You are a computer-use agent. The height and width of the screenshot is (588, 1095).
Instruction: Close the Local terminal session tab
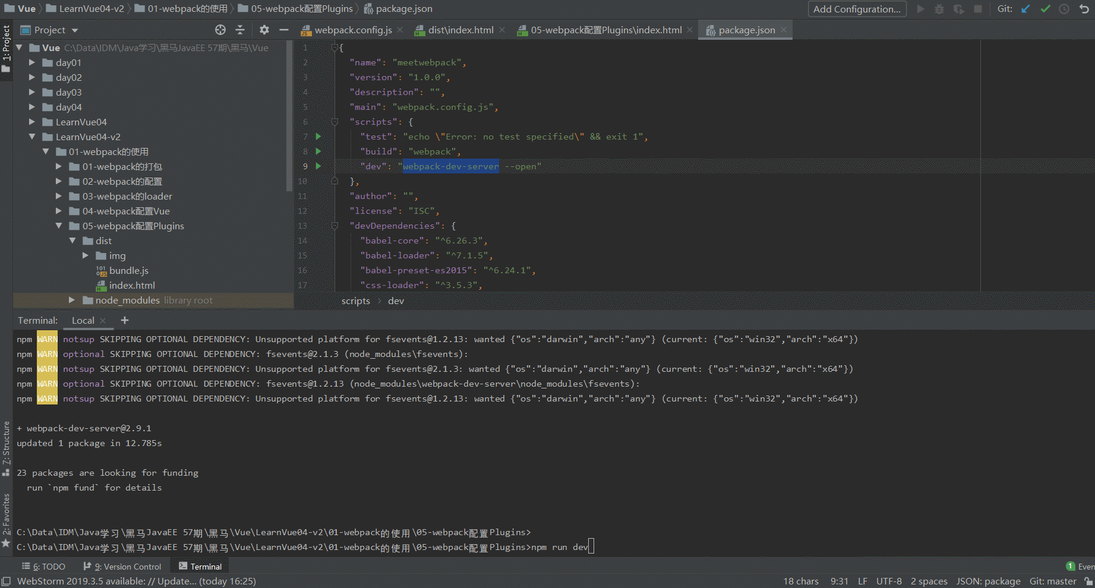[103, 320]
